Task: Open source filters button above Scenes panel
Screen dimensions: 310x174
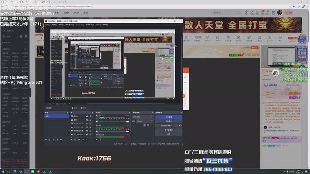Action: pos(84,108)
